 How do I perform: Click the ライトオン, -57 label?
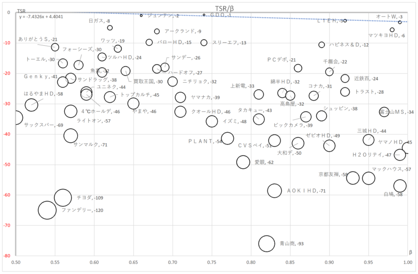point(94,121)
